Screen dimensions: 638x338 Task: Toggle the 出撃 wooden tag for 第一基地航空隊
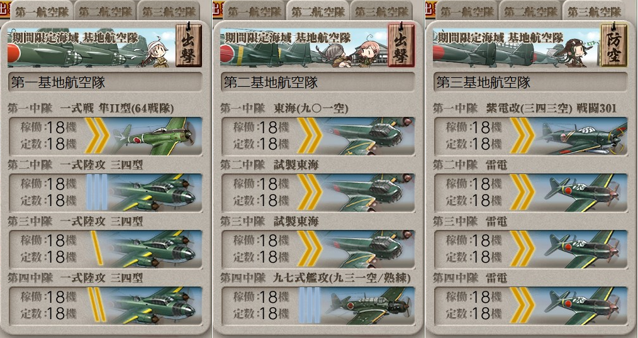[x=188, y=45]
